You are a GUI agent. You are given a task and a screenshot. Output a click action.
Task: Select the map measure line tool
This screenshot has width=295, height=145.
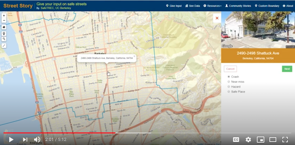tap(4, 46)
